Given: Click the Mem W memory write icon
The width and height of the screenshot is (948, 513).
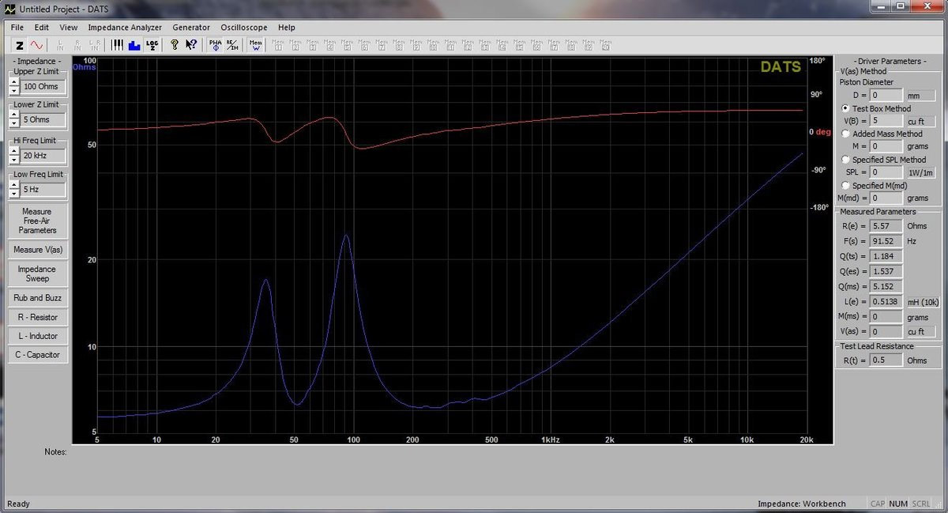Looking at the screenshot, I should click(256, 45).
